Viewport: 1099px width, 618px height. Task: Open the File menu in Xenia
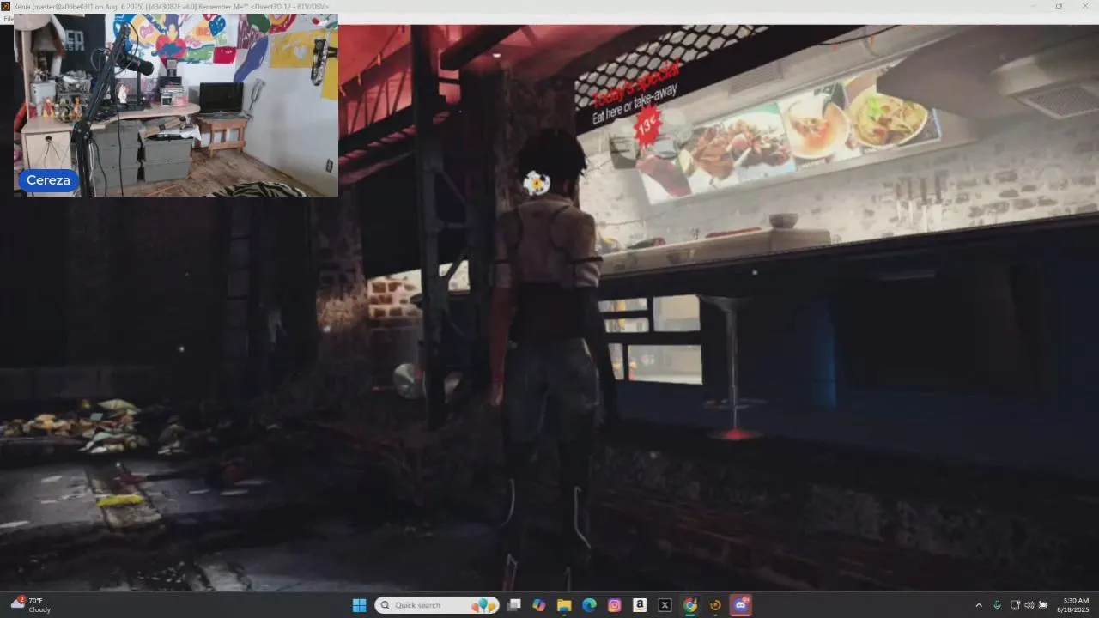[8, 19]
